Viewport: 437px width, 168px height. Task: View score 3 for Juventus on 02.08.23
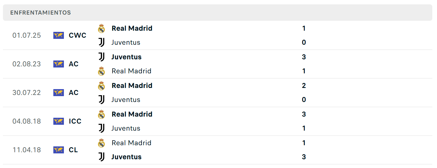[304, 57]
